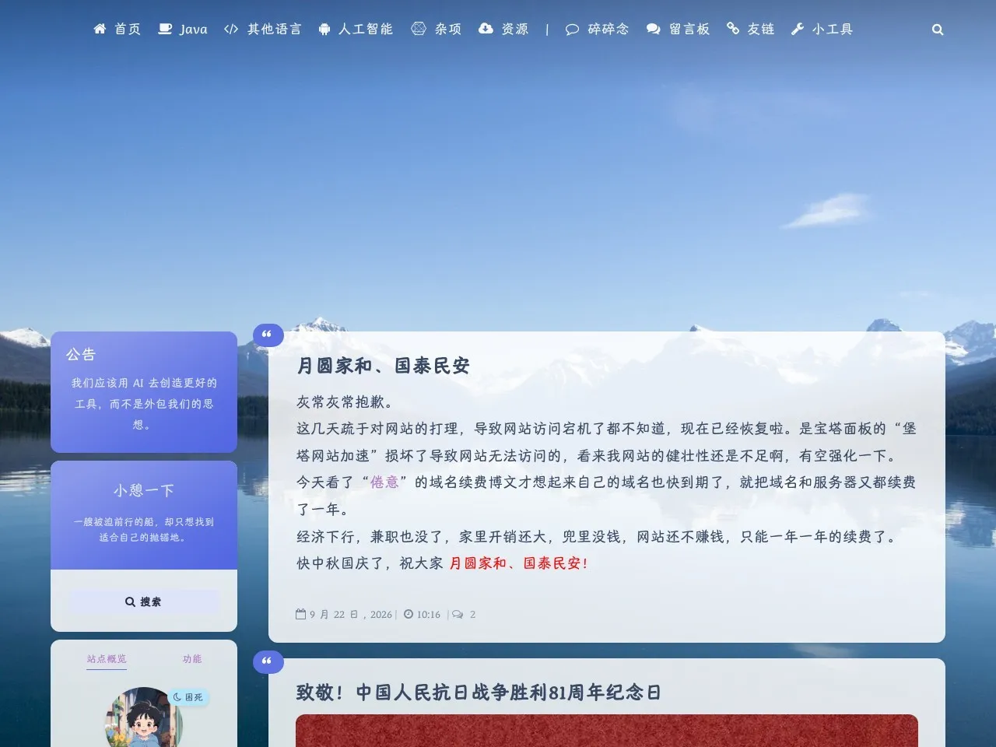This screenshot has height=747, width=996.
Task: Open the Java coffee cup menu item
Action: point(165,29)
